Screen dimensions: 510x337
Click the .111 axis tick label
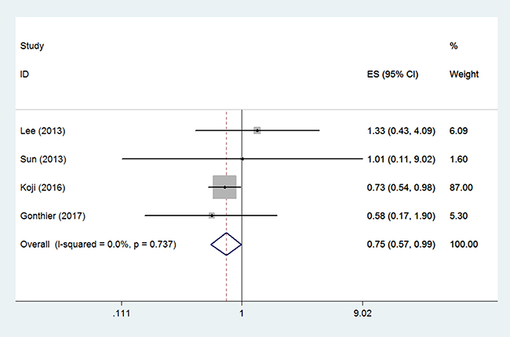click(x=122, y=312)
